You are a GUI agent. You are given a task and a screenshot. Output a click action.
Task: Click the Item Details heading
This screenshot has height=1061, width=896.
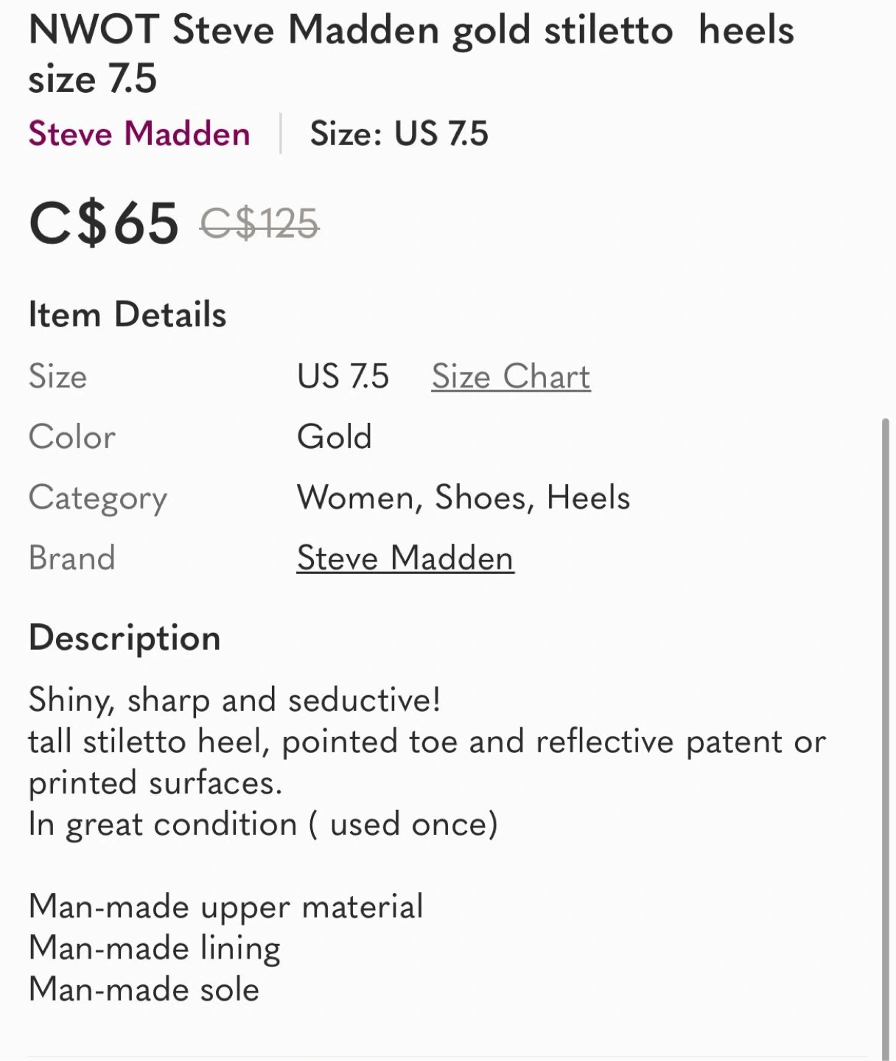(127, 315)
